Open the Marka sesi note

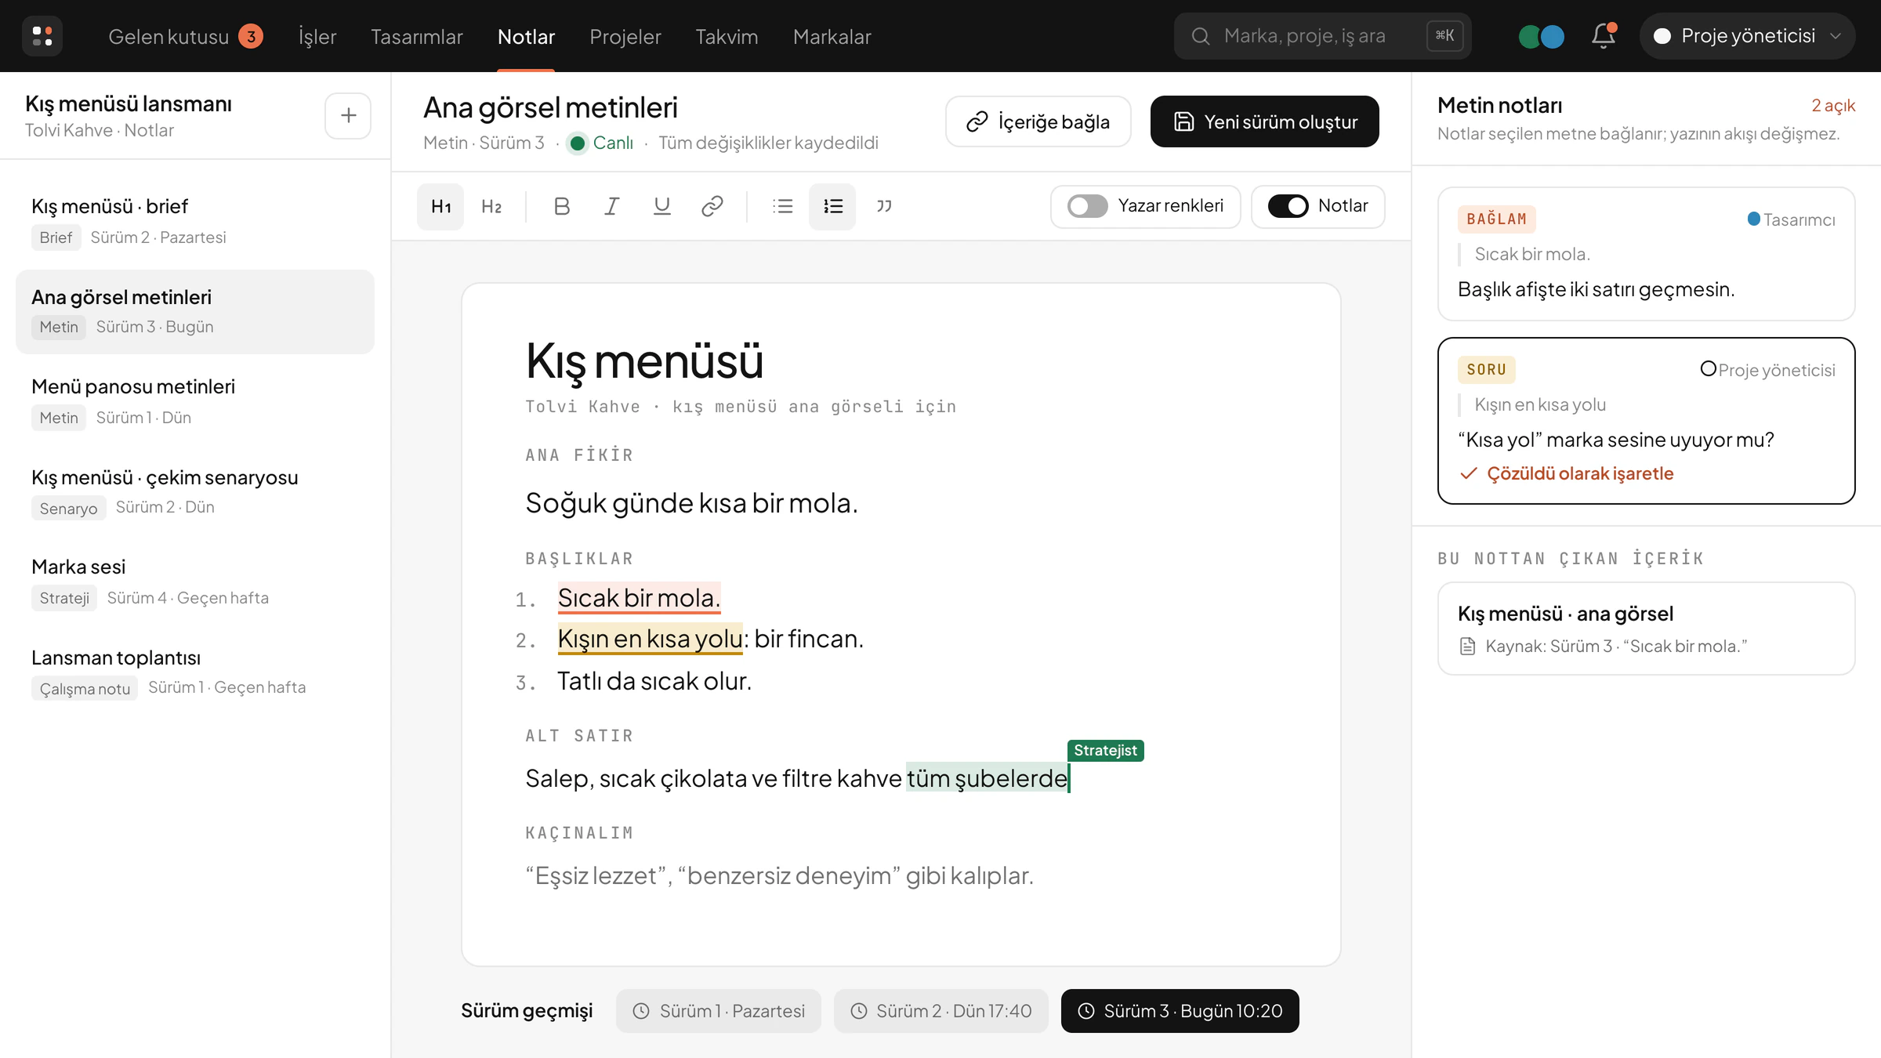point(195,582)
